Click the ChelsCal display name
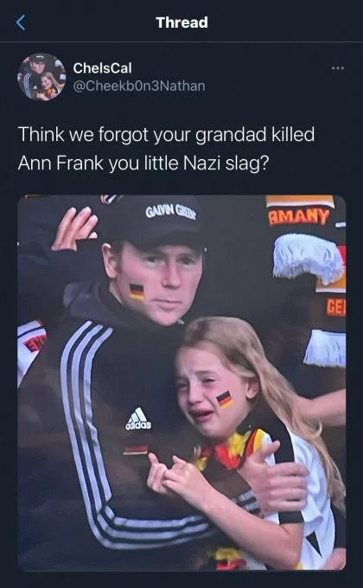363x588 pixels. point(102,68)
